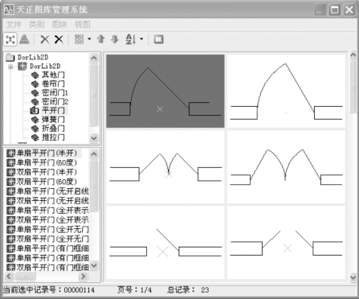Click the block list horizontal scroll thumb

[x=25, y=276]
